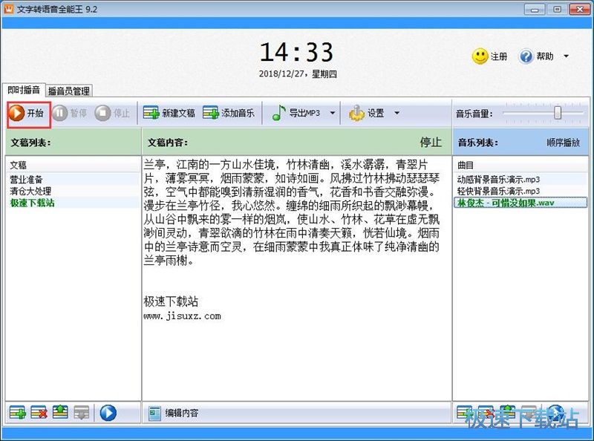Select the 营业准备 script in list
Screen dimensions: 594x441
(x=73, y=179)
